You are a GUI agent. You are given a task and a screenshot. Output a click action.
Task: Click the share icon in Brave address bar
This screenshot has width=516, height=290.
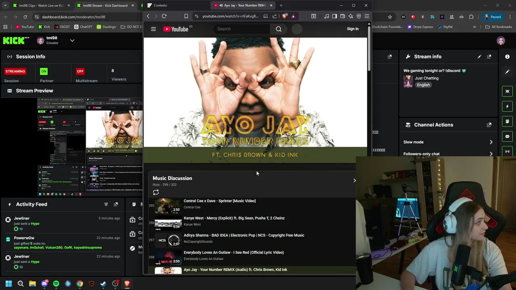coord(275,16)
